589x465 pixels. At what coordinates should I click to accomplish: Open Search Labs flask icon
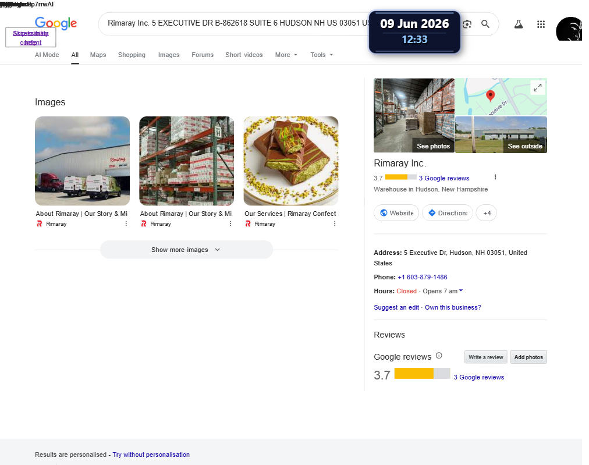tap(519, 24)
